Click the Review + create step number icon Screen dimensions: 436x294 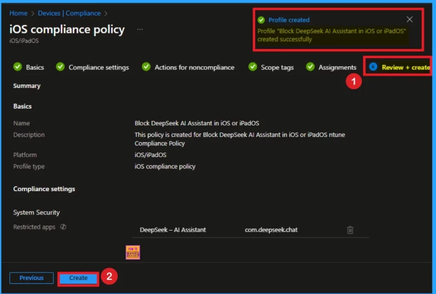tap(373, 67)
